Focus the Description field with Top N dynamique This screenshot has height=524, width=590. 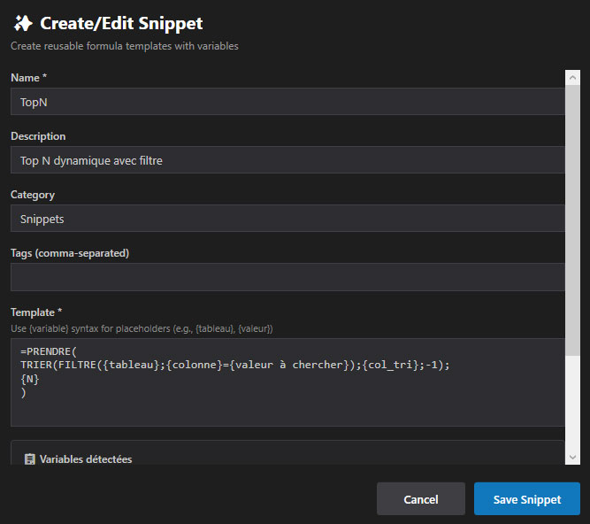coord(287,160)
